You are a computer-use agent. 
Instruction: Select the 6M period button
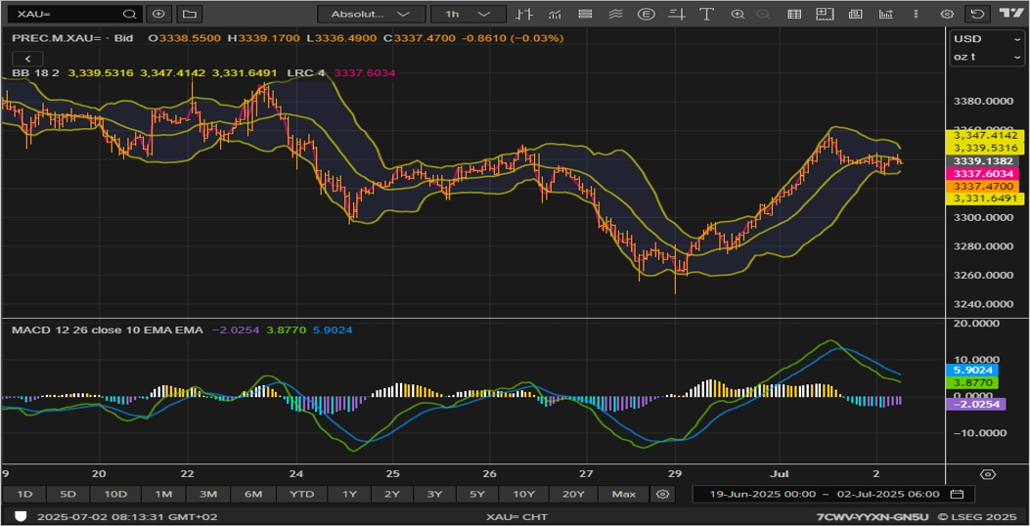(x=253, y=494)
